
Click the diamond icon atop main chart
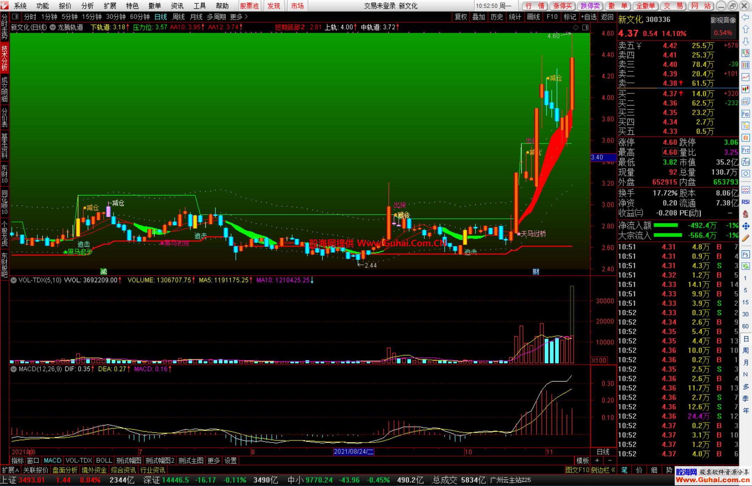click(x=576, y=27)
